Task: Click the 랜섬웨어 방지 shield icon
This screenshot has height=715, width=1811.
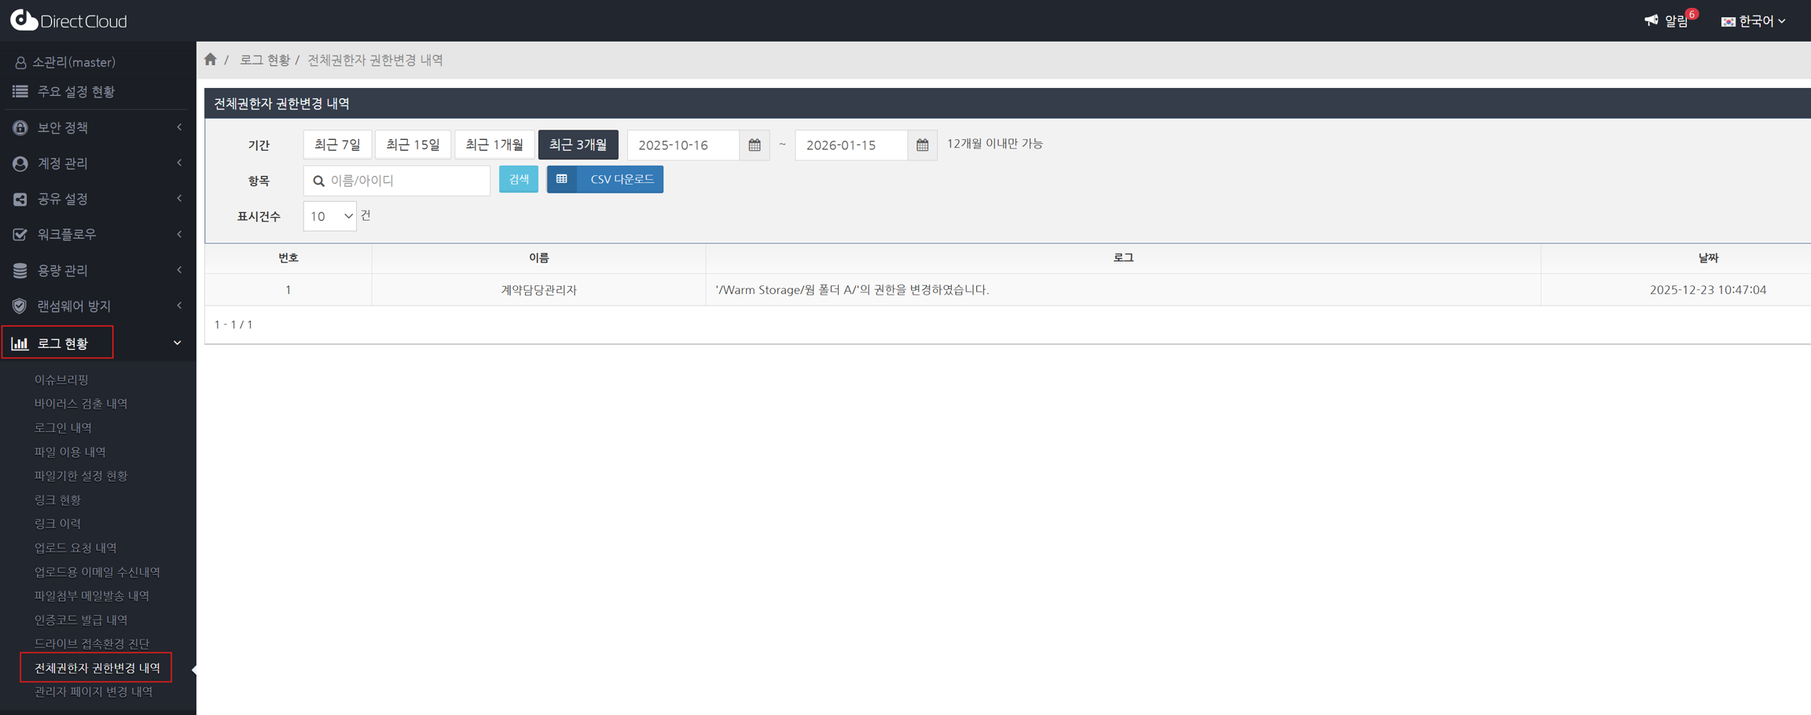Action: click(x=20, y=306)
